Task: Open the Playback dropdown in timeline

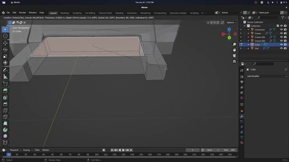Action: (x=15, y=150)
